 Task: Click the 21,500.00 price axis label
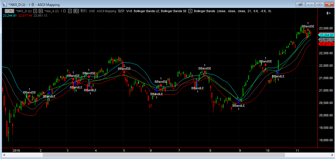[326, 78]
